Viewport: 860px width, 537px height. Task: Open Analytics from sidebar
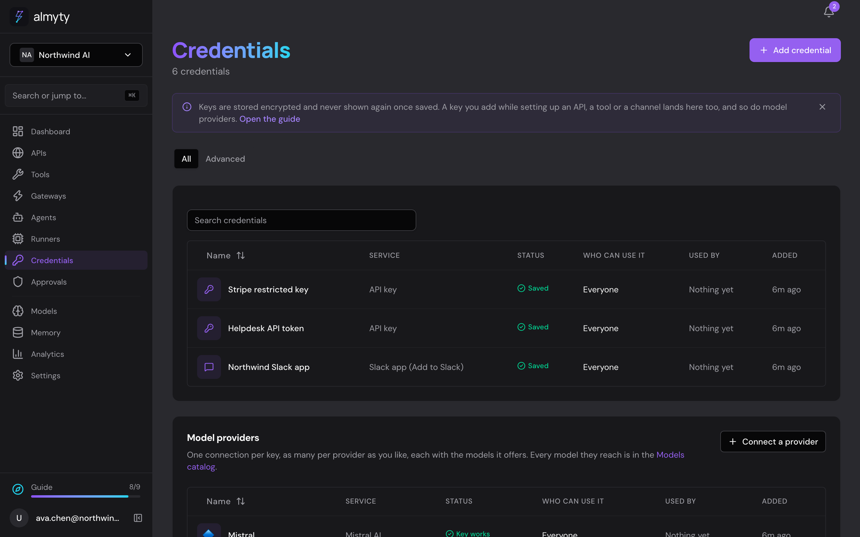click(76, 354)
